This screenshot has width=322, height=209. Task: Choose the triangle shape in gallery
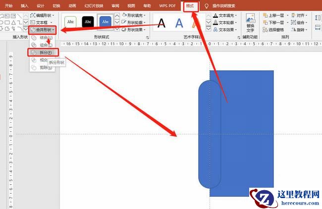[13, 22]
